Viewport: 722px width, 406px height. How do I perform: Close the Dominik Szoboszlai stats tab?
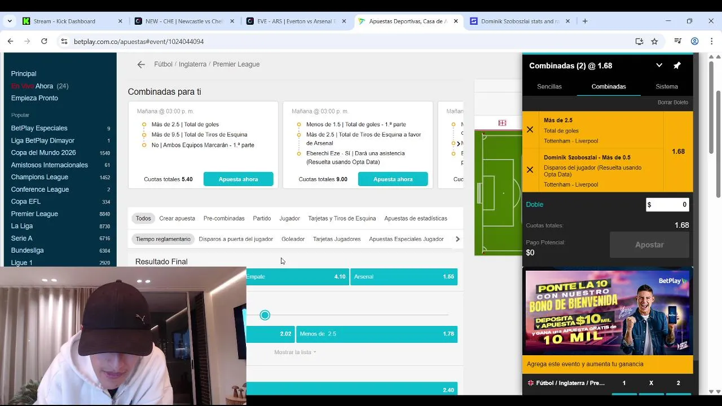567,21
